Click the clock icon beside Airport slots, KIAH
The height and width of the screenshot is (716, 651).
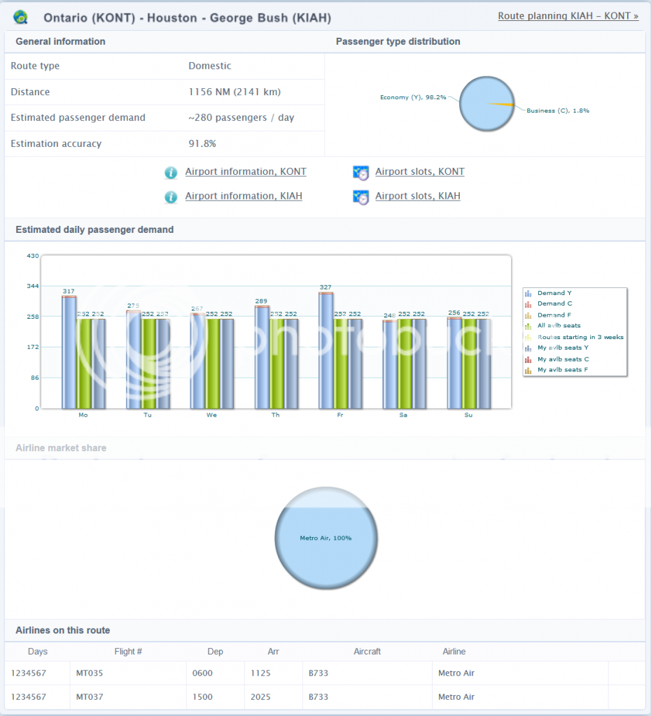[361, 197]
